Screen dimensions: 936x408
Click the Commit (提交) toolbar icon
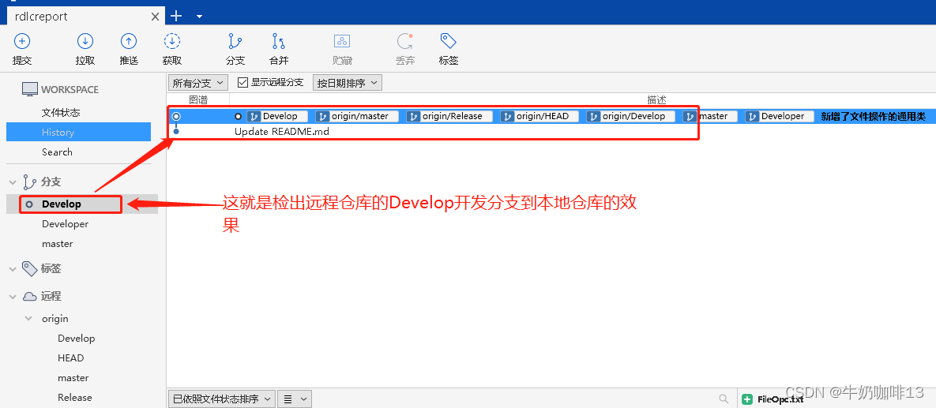pyautogui.click(x=22, y=41)
